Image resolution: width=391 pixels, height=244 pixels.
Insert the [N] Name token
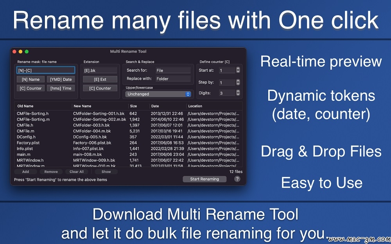tap(30, 79)
